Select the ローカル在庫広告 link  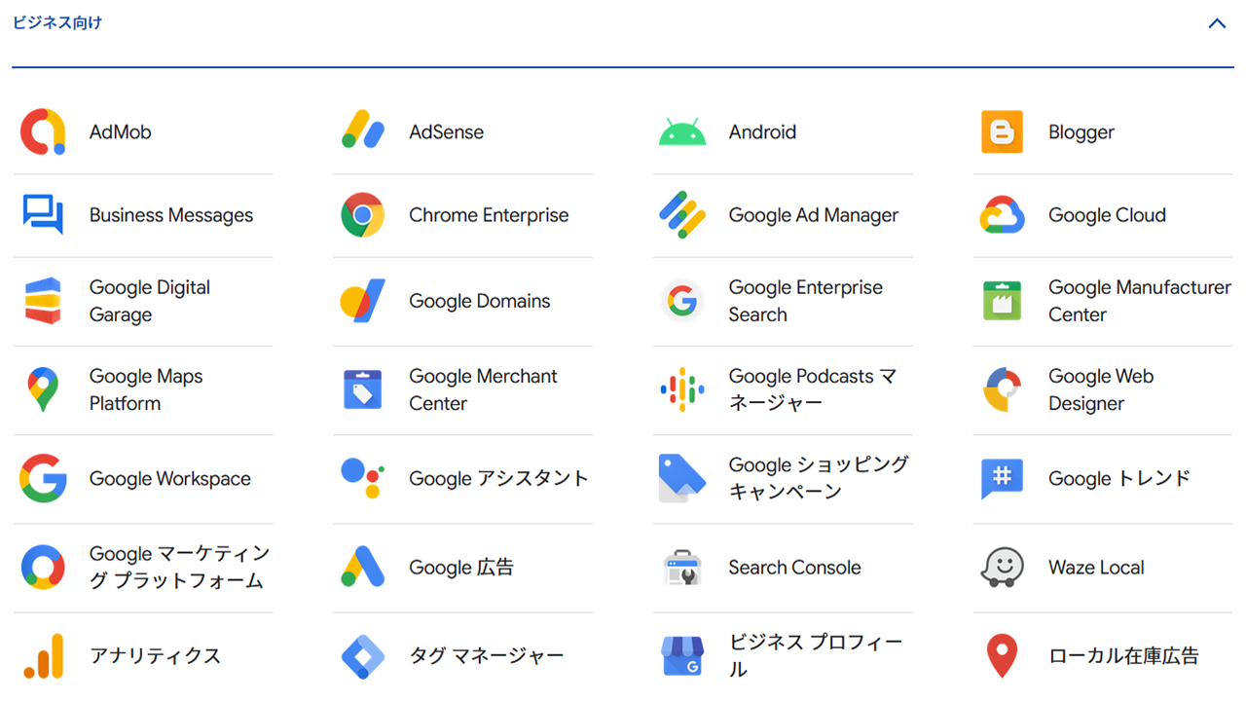point(1123,656)
